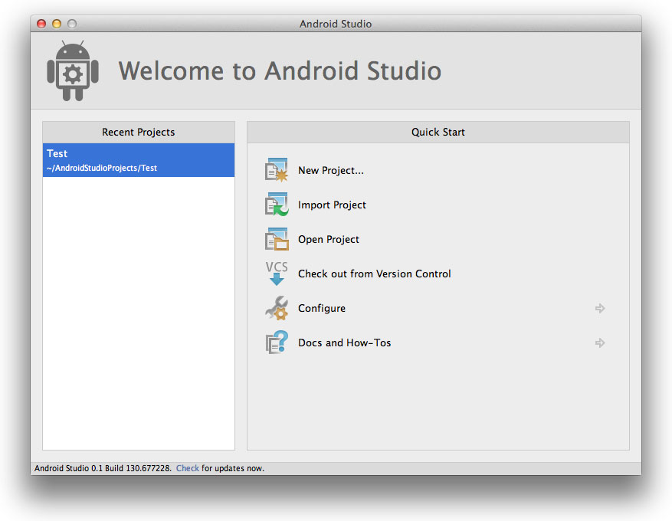This screenshot has height=521, width=672.
Task: Open Docs and How-Tos
Action: pos(345,342)
